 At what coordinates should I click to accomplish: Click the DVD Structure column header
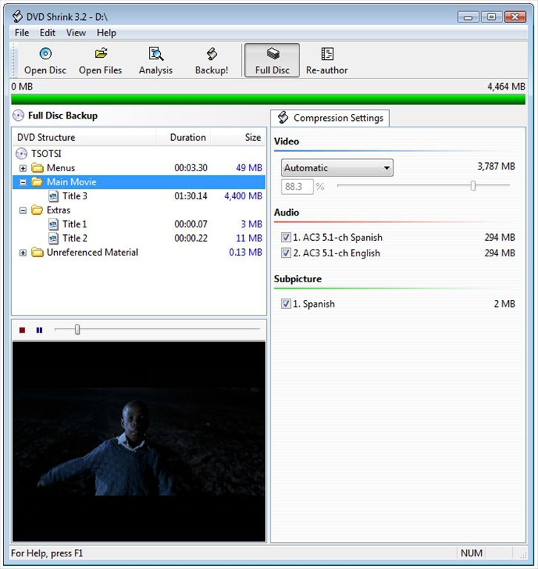tap(84, 137)
